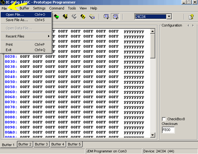Click the address label 0038:
The image size is (198, 154).
click(11, 67)
